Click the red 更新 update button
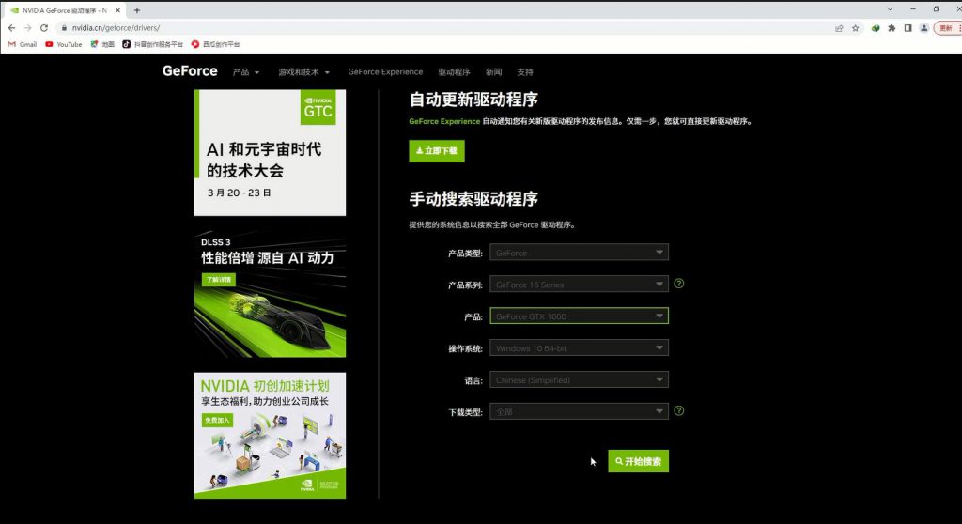The width and height of the screenshot is (962, 524). [x=947, y=28]
